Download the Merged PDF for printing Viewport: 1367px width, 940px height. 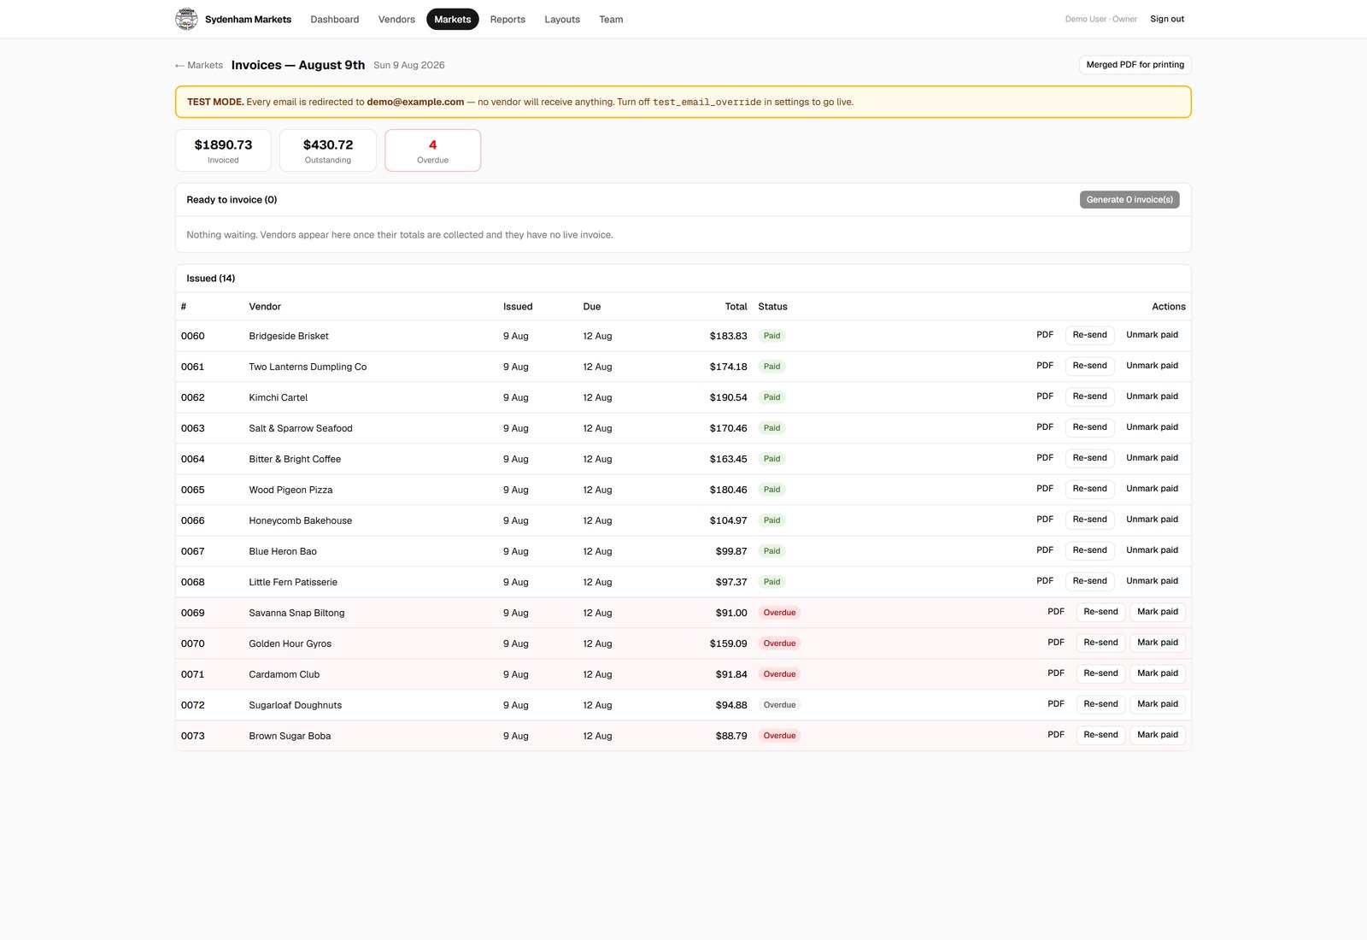[1135, 65]
